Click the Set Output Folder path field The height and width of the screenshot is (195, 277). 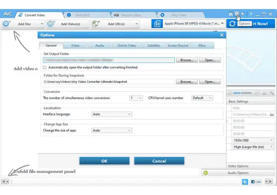(109, 60)
